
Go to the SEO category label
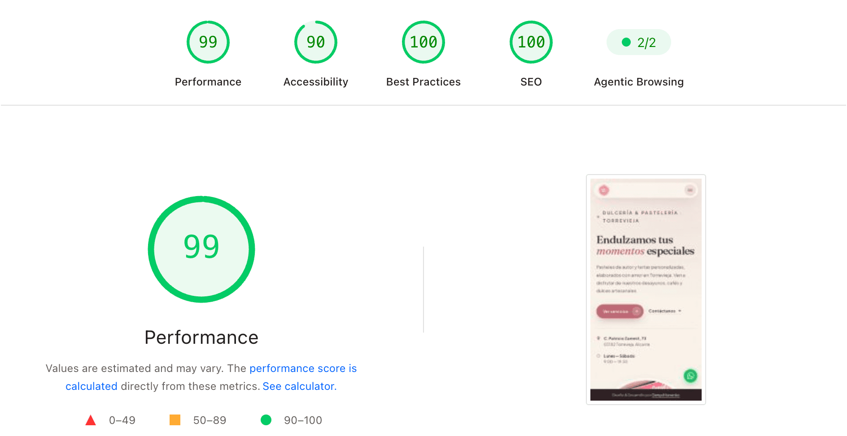[x=531, y=82]
